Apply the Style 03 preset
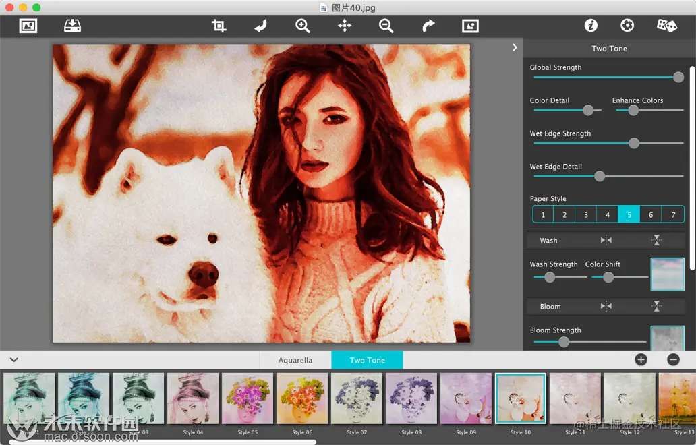 tap(138, 398)
